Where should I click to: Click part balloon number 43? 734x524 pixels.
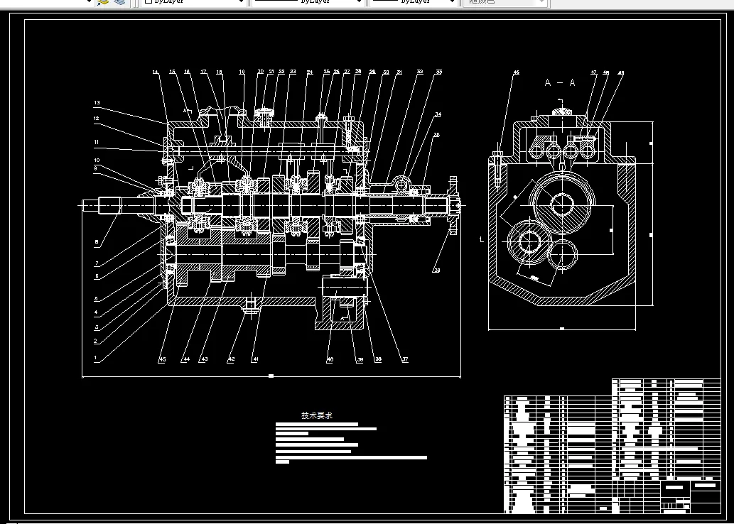click(204, 360)
